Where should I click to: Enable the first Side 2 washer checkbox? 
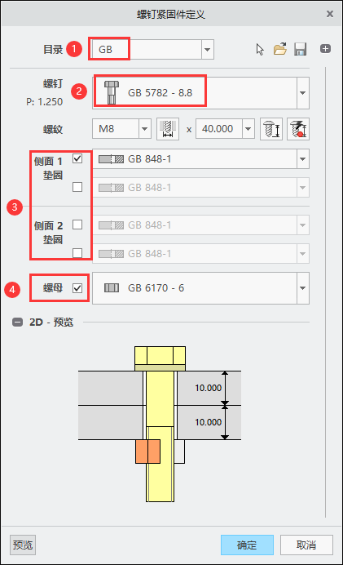tap(77, 225)
